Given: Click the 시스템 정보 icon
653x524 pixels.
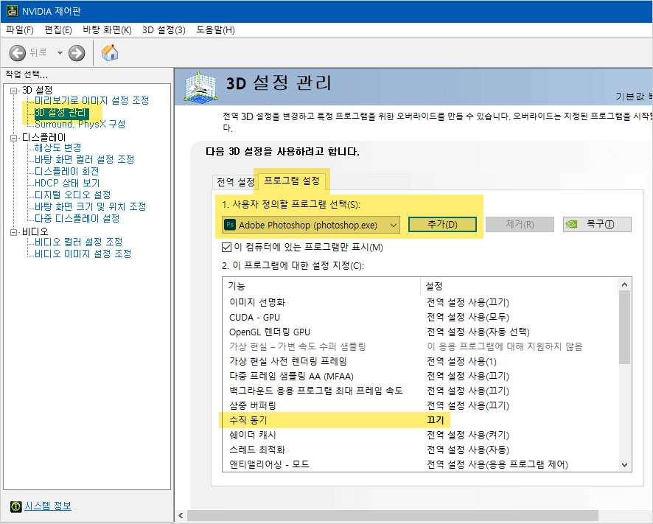Looking at the screenshot, I should (x=15, y=506).
